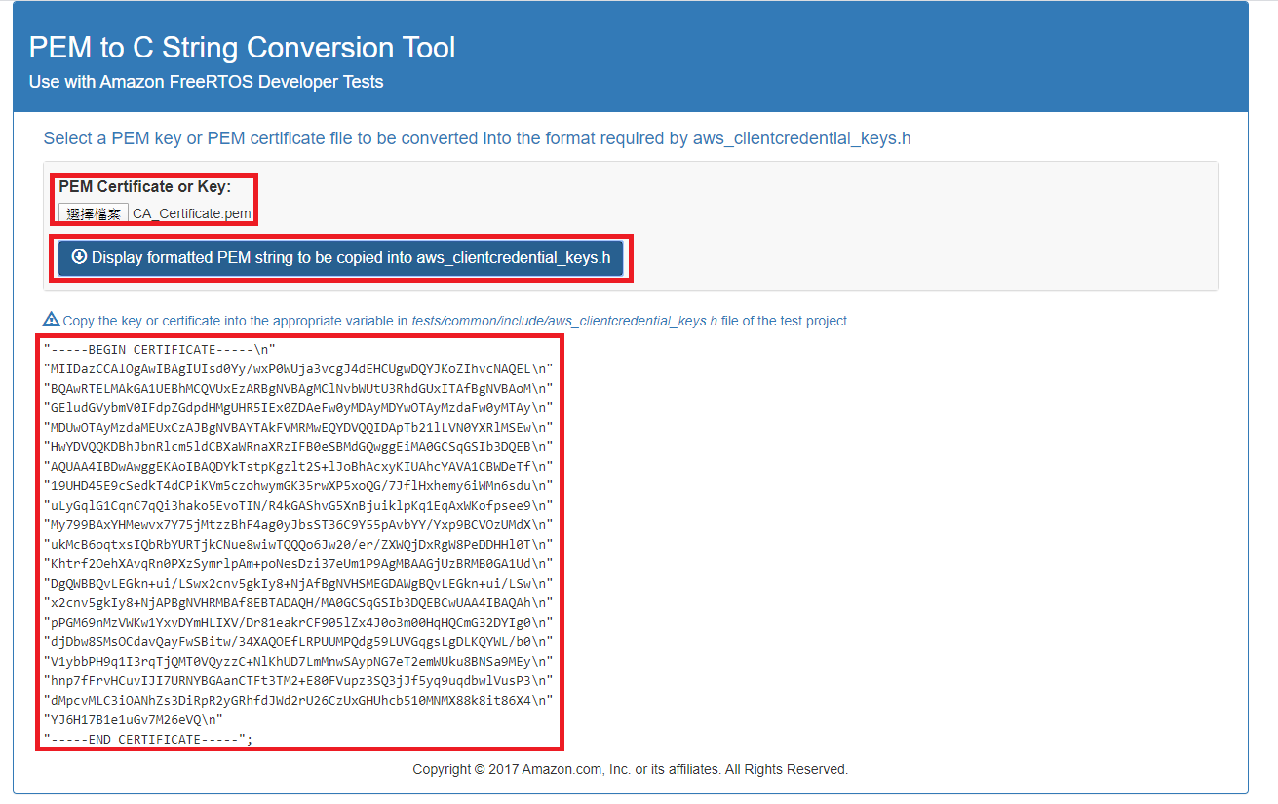1278x804 pixels.
Task: Click the line starting with ukMcB6oqtxsIQbRbYURTjkCN
Action: coord(299,544)
